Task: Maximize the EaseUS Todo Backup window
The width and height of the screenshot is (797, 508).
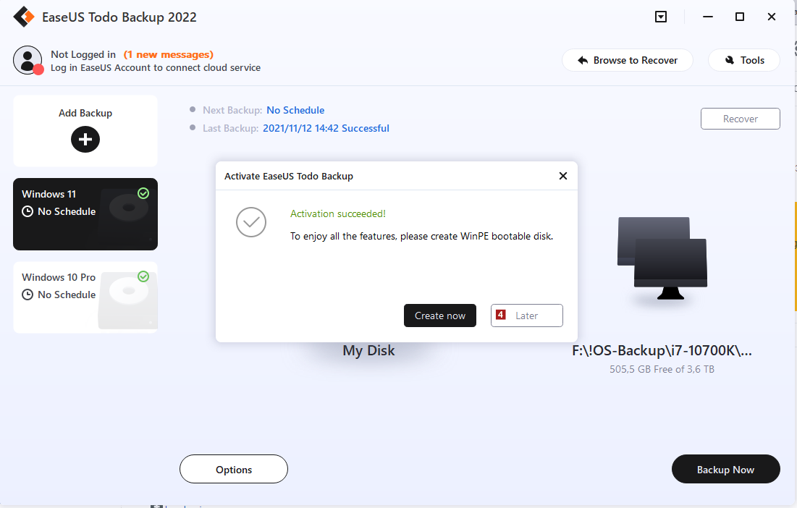Action: [740, 17]
